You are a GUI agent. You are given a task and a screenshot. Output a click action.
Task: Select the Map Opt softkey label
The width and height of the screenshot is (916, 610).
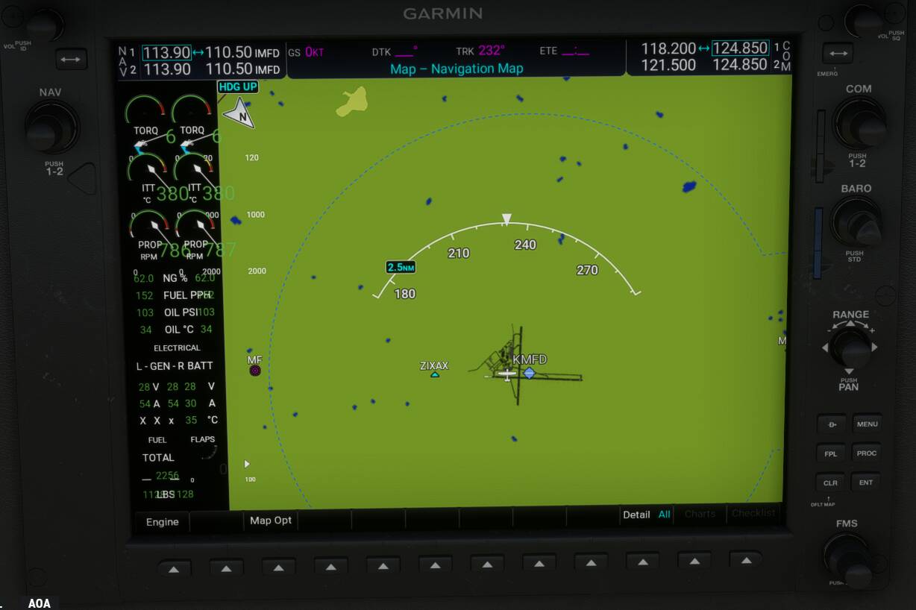pyautogui.click(x=271, y=521)
